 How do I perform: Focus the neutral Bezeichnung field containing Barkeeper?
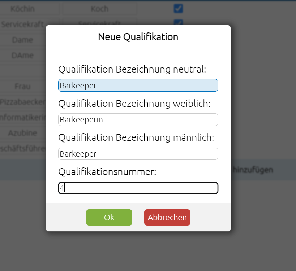(x=138, y=86)
